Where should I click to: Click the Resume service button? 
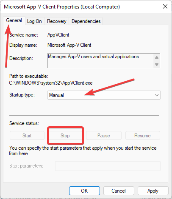[x=142, y=136]
